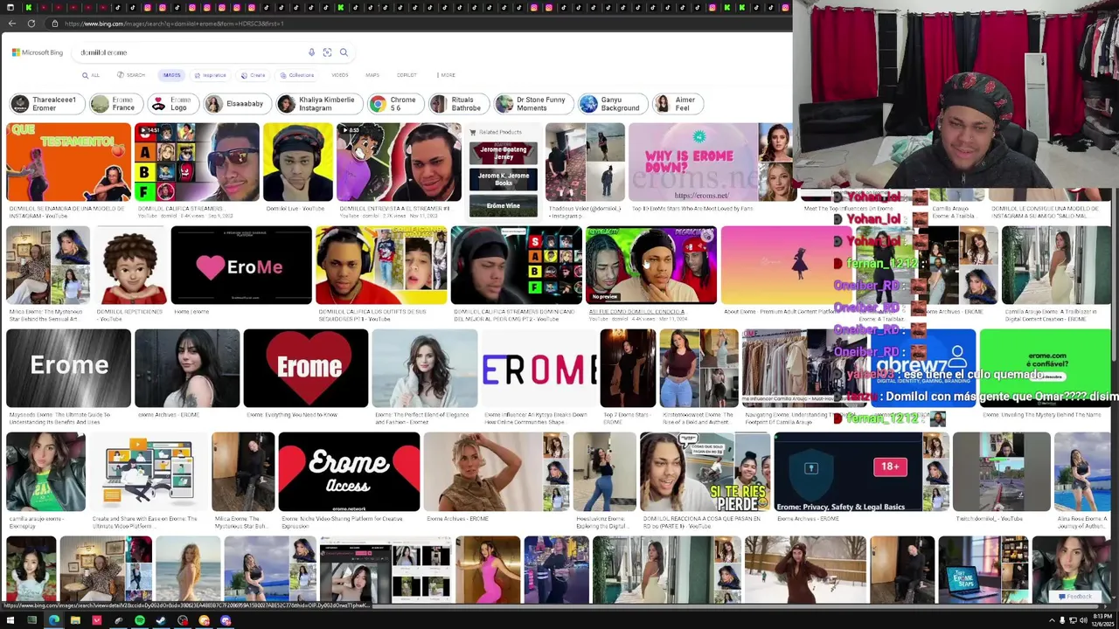Reload the page using the browser refresh icon
1119x629 pixels.
(31, 24)
